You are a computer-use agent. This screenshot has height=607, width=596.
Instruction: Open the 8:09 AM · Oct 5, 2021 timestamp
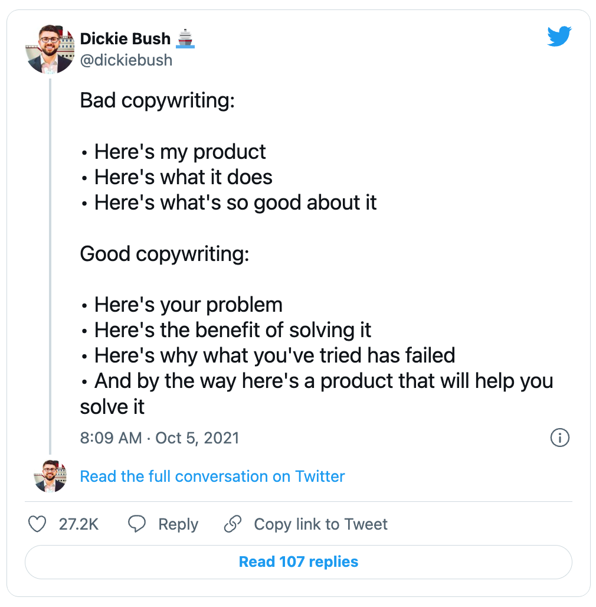point(159,438)
